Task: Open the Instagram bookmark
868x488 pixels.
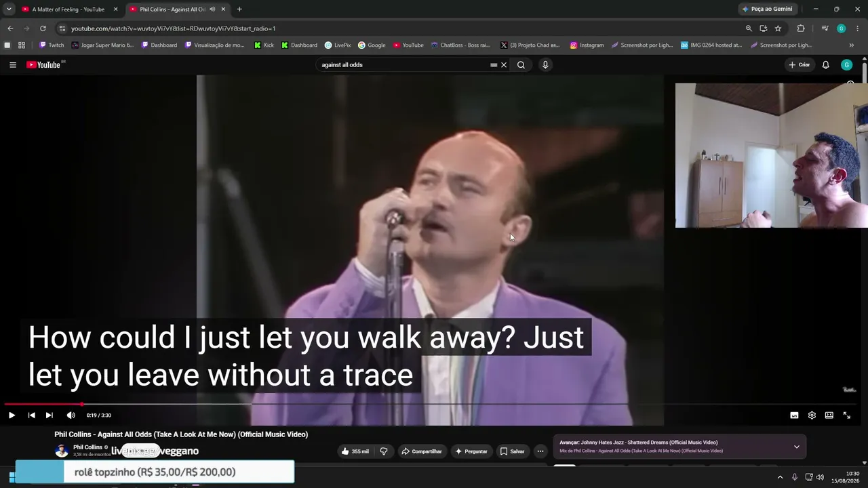Action: pos(587,45)
